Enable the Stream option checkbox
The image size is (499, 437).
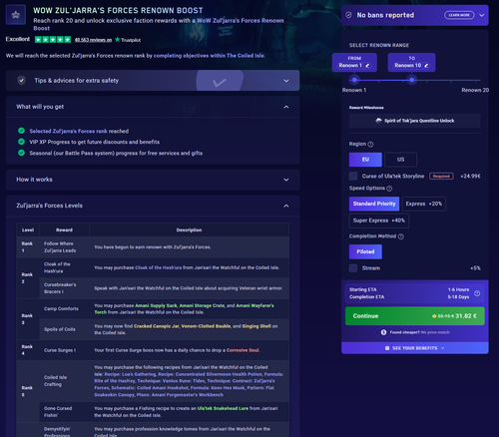[353, 268]
